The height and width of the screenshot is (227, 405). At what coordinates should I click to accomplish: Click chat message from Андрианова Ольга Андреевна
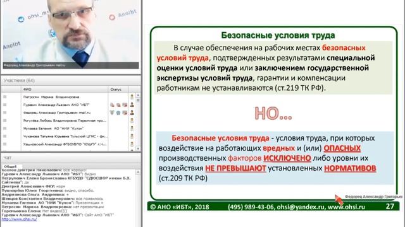coord(35,195)
